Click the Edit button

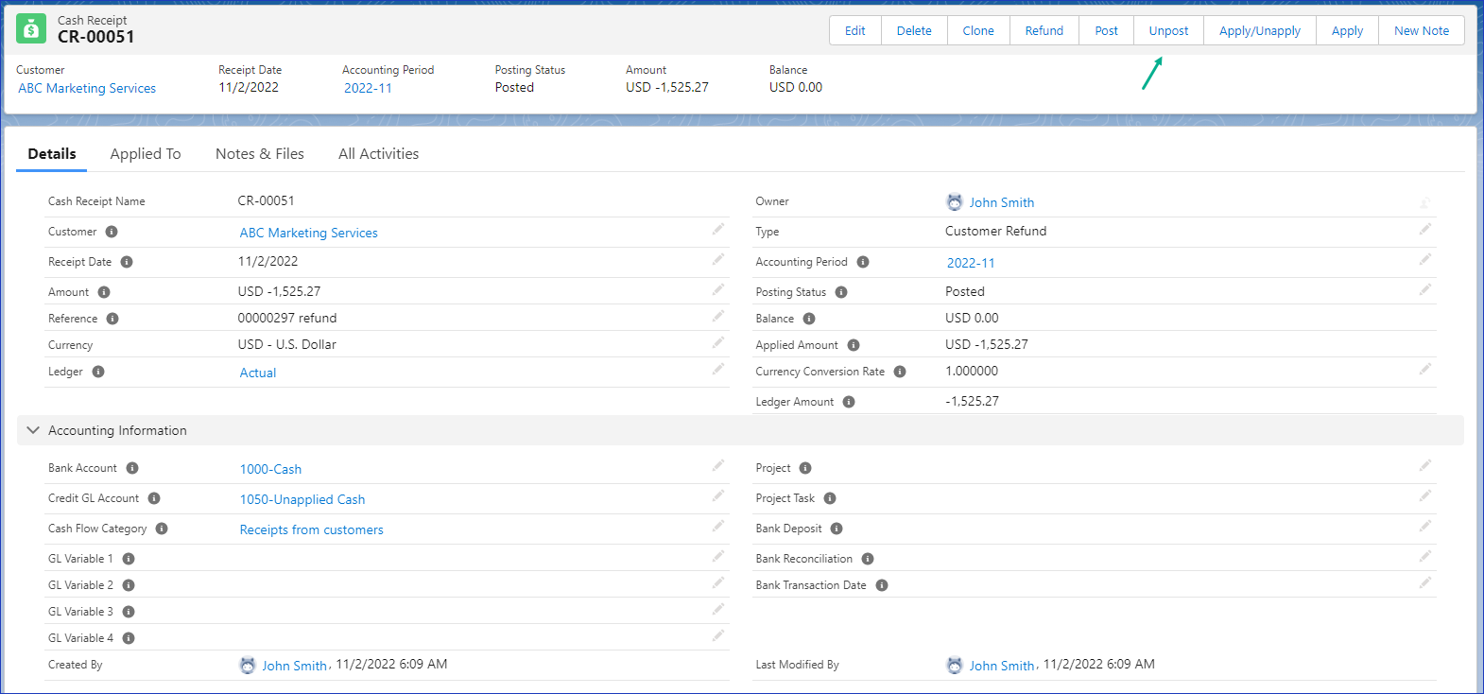click(855, 30)
